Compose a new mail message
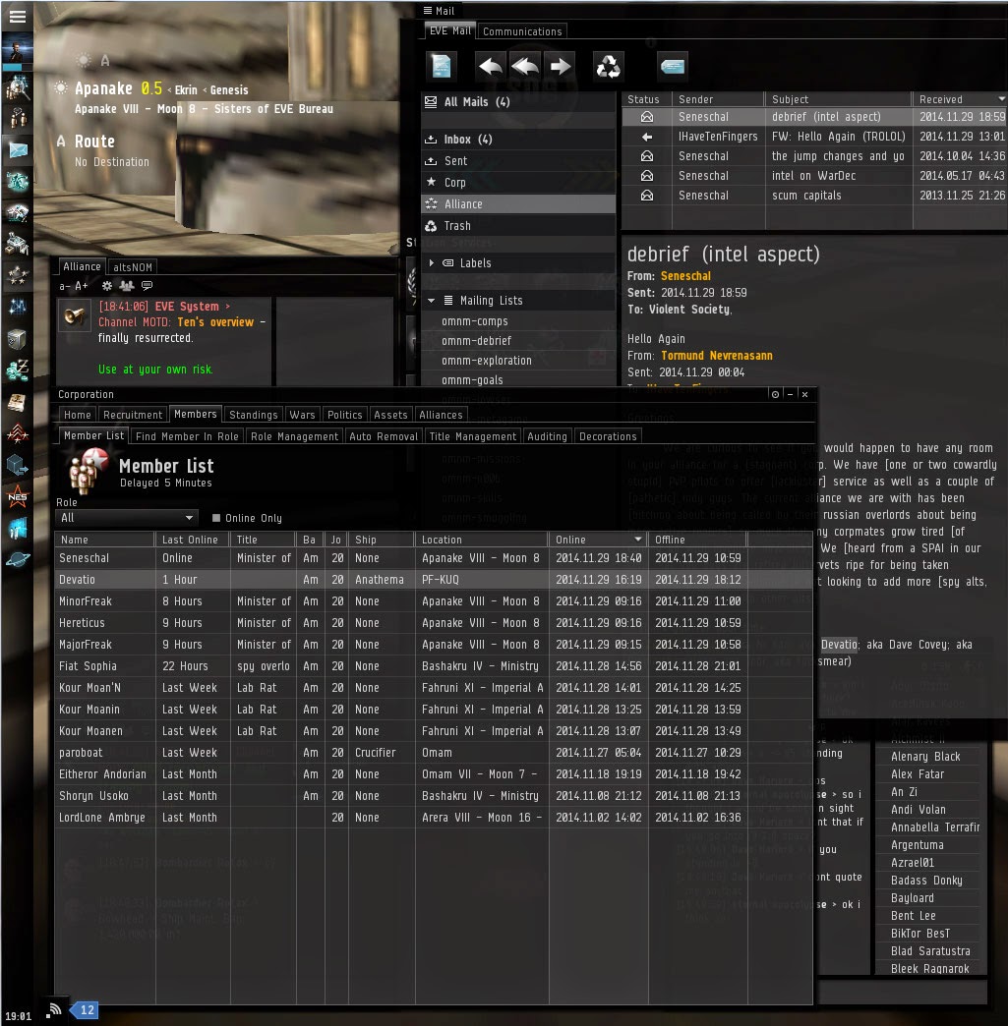 pyautogui.click(x=442, y=66)
